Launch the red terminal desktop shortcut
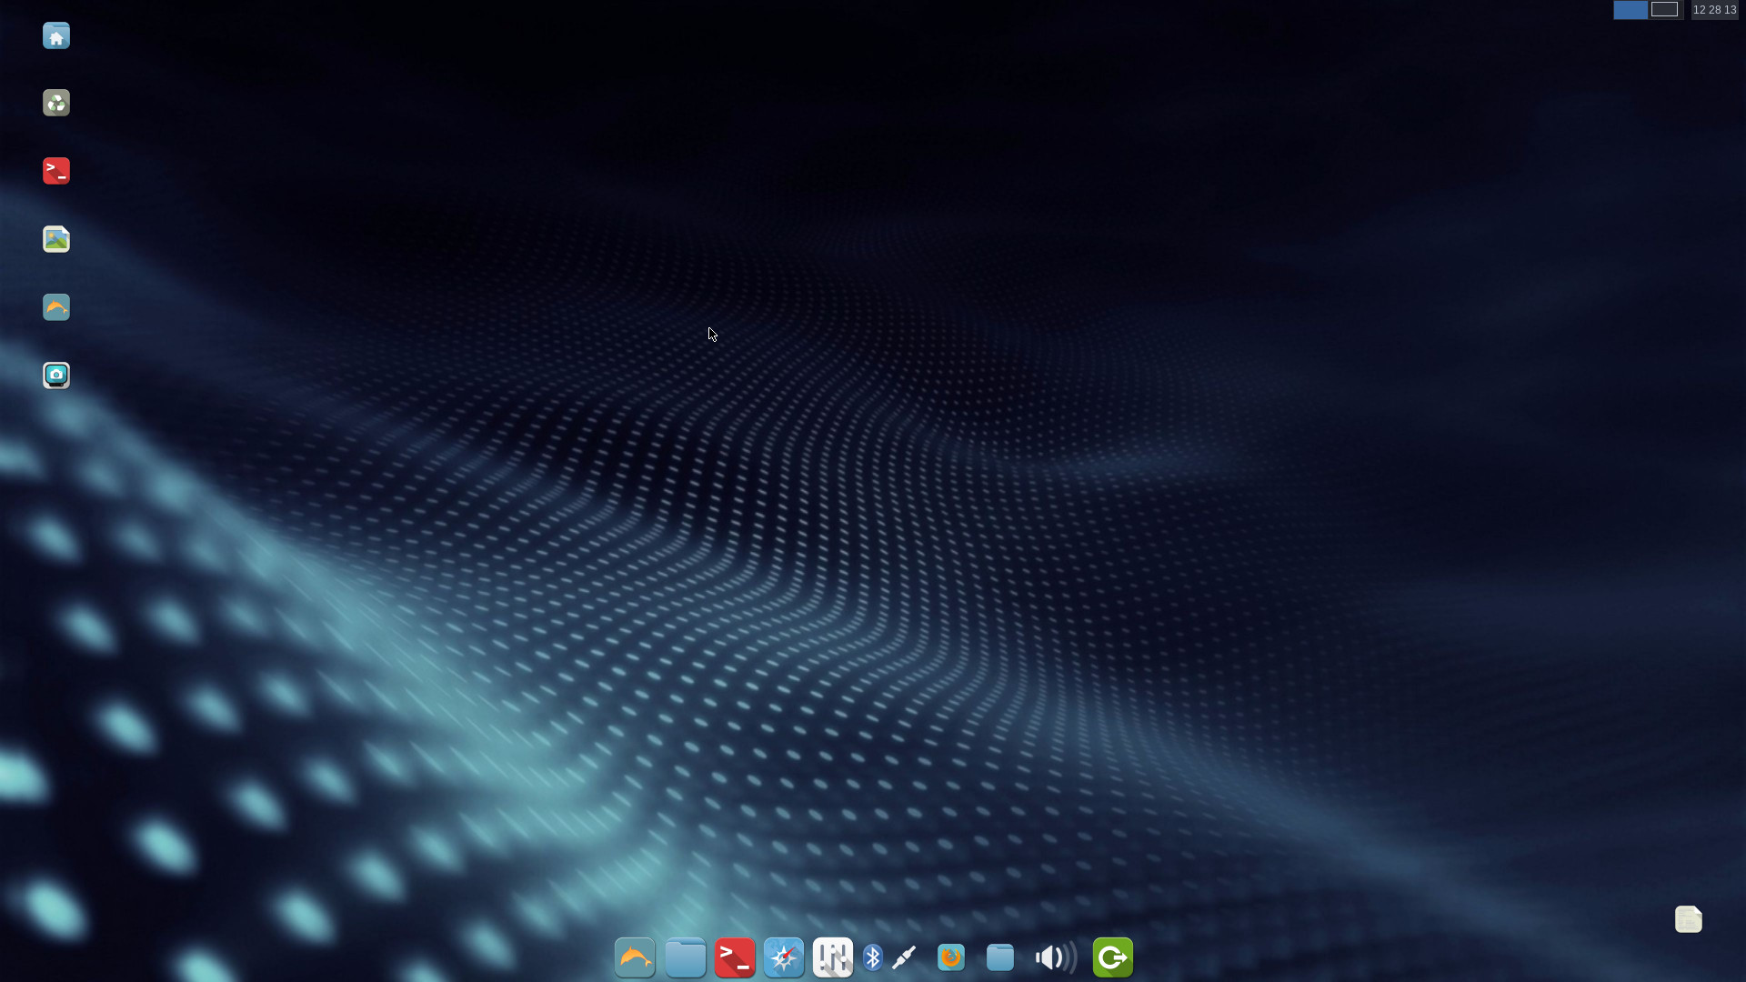The height and width of the screenshot is (982, 1746). 56,171
